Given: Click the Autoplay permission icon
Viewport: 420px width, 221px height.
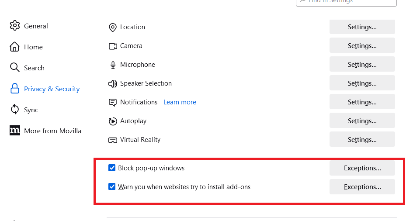Looking at the screenshot, I should point(113,121).
